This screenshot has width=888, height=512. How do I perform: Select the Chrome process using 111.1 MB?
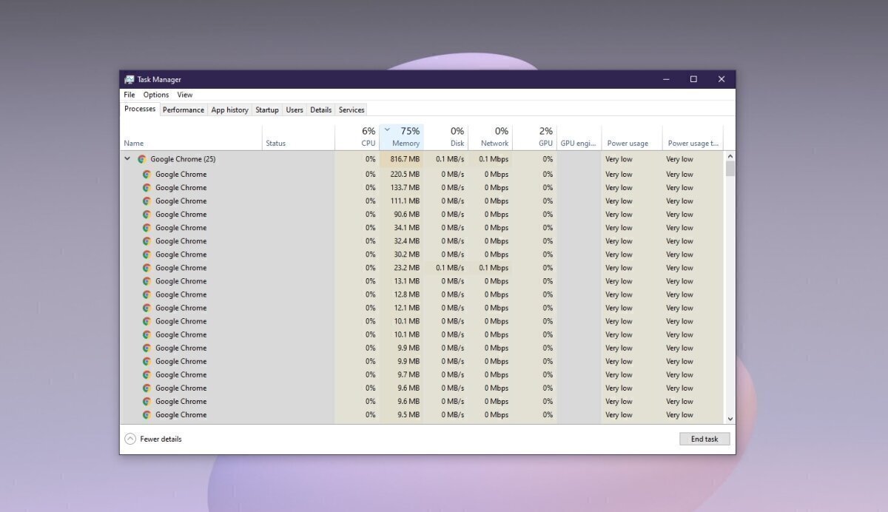pos(181,201)
